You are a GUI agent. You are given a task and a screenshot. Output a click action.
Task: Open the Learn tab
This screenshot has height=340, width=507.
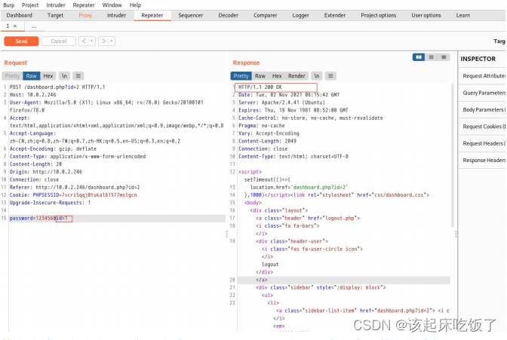click(463, 15)
